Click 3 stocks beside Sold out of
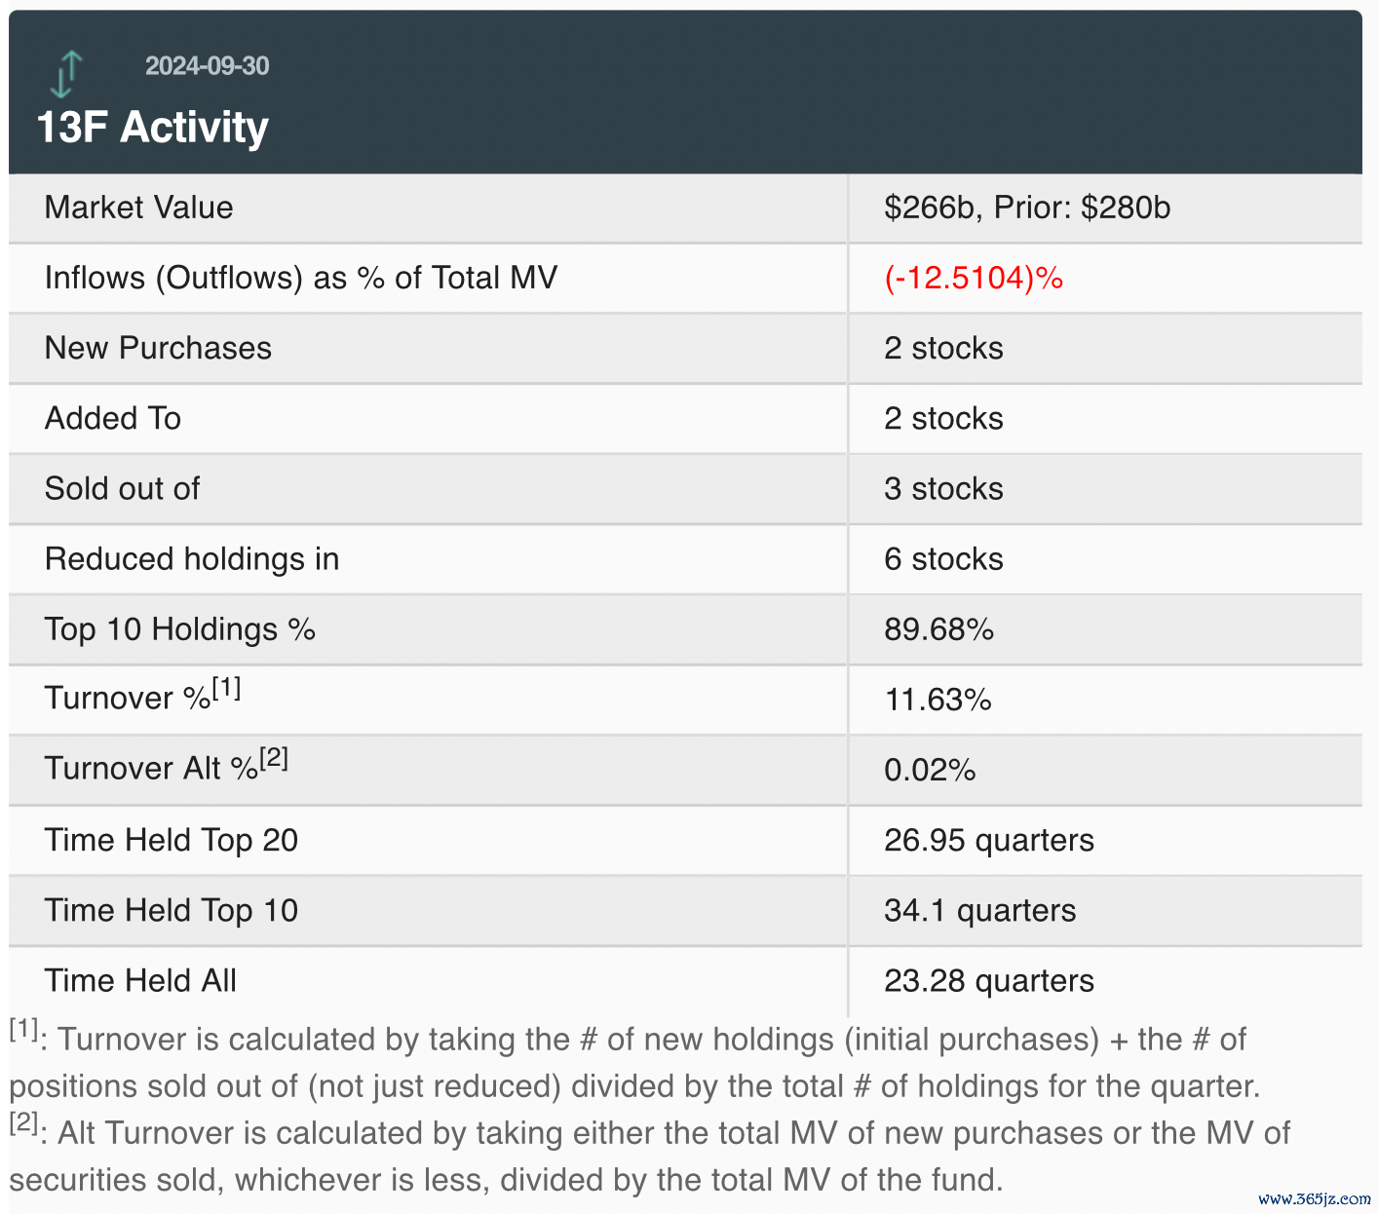Viewport: 1378px width, 1214px height. (x=943, y=488)
